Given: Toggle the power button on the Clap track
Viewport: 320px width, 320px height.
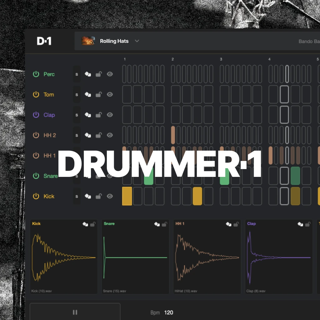Looking at the screenshot, I should coord(36,115).
